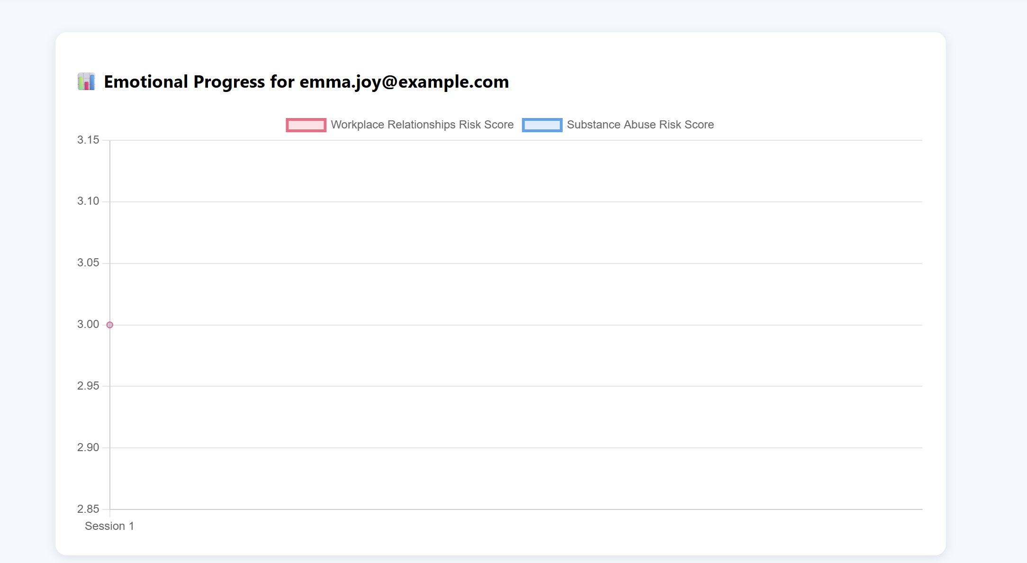1027x563 pixels.
Task: Click the 3.05 y-axis label
Action: coord(88,263)
